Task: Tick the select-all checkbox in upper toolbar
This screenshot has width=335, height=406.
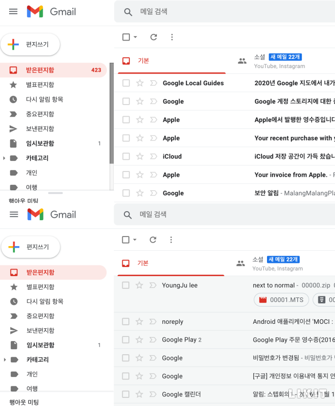Action: [x=126, y=37]
